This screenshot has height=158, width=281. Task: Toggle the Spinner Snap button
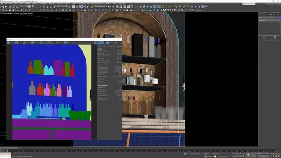pyautogui.click(x=88, y=7)
